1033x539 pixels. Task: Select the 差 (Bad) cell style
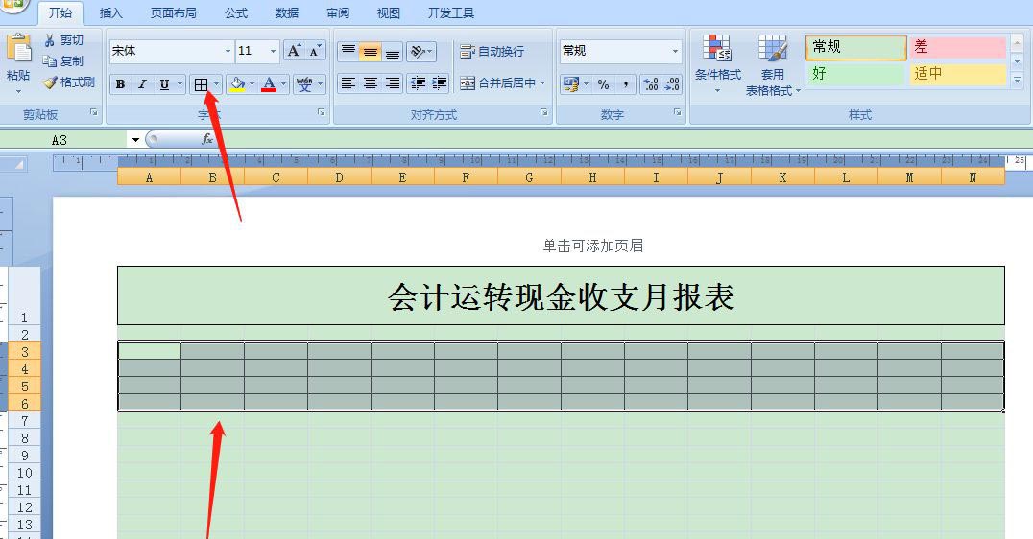958,47
